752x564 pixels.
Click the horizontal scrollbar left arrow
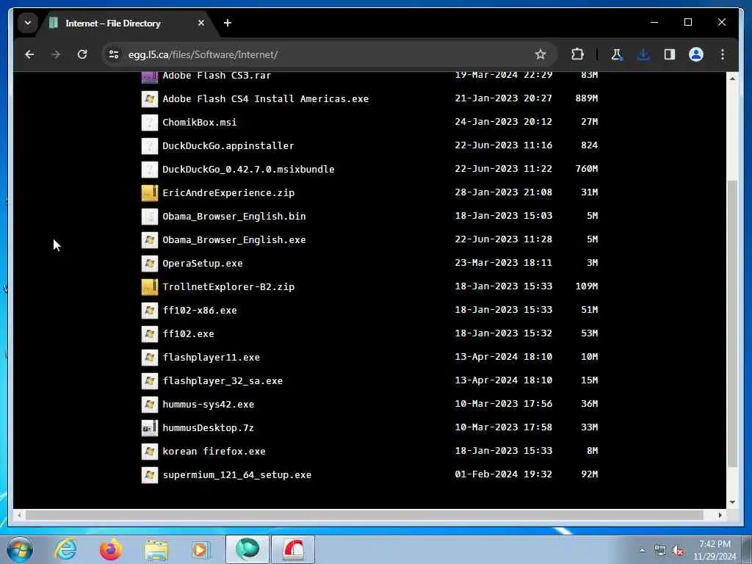pos(18,515)
